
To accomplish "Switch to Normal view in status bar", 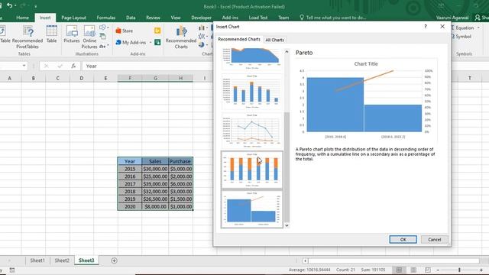I will 399,270.
